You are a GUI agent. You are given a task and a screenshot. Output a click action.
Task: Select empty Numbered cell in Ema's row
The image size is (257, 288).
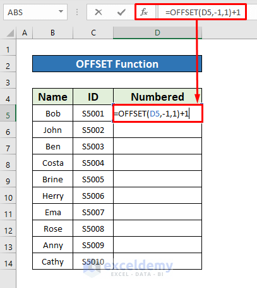(157, 212)
